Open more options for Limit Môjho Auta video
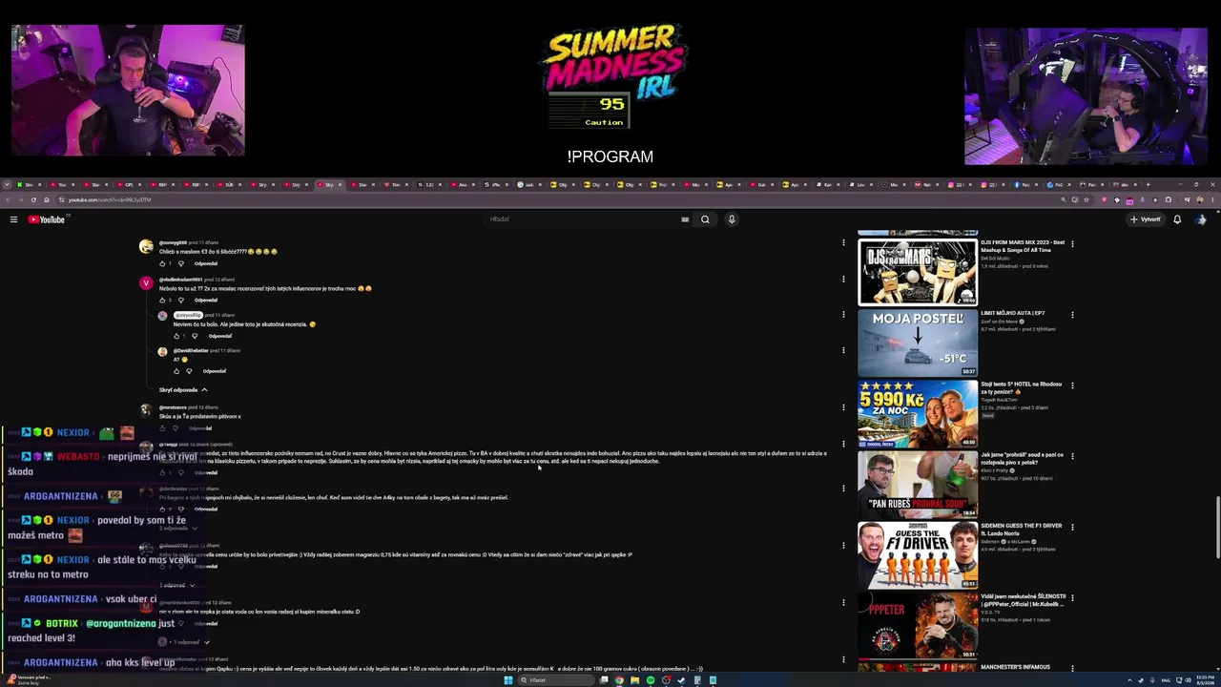1221x687 pixels. tap(1072, 314)
